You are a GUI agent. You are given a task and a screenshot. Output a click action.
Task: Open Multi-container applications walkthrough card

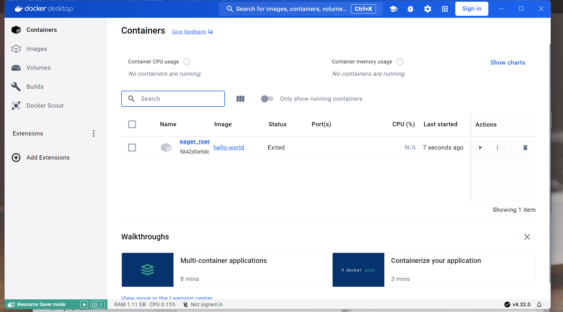coord(223,270)
